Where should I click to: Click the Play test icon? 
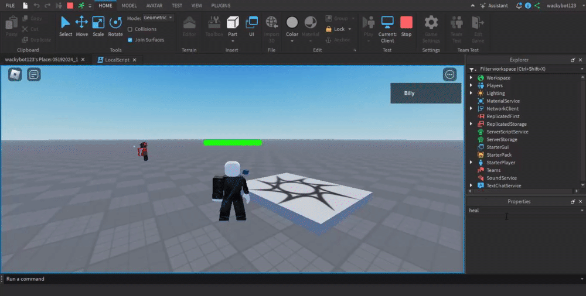(x=369, y=22)
